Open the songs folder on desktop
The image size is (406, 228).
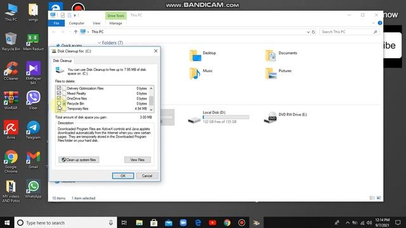point(33,12)
